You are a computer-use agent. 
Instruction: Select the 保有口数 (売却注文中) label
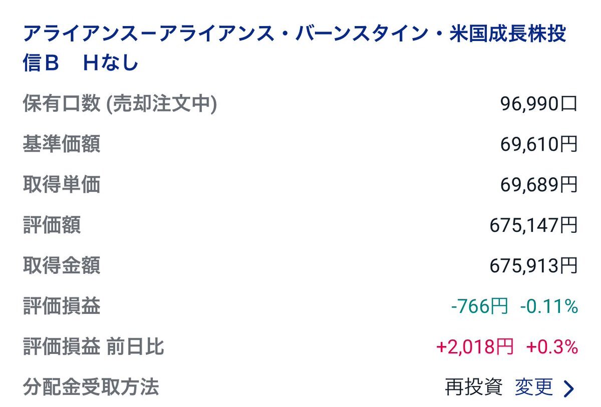point(120,104)
